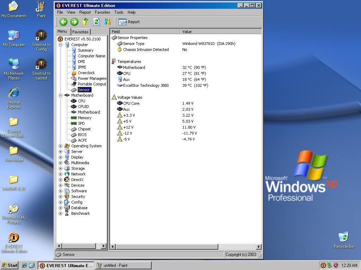Select CPUID under Motherboard in tree

click(83, 107)
